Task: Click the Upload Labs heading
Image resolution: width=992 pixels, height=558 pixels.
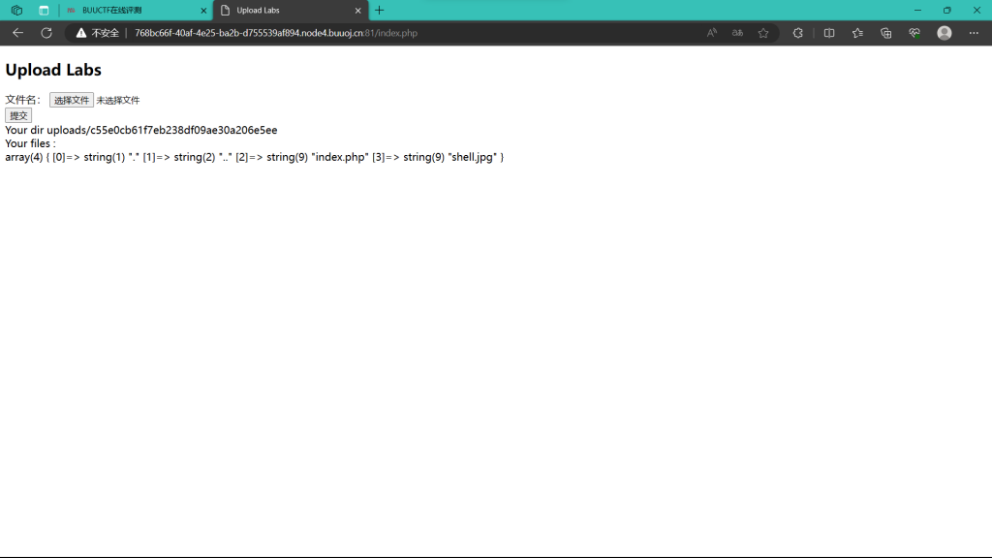Action: 53,70
